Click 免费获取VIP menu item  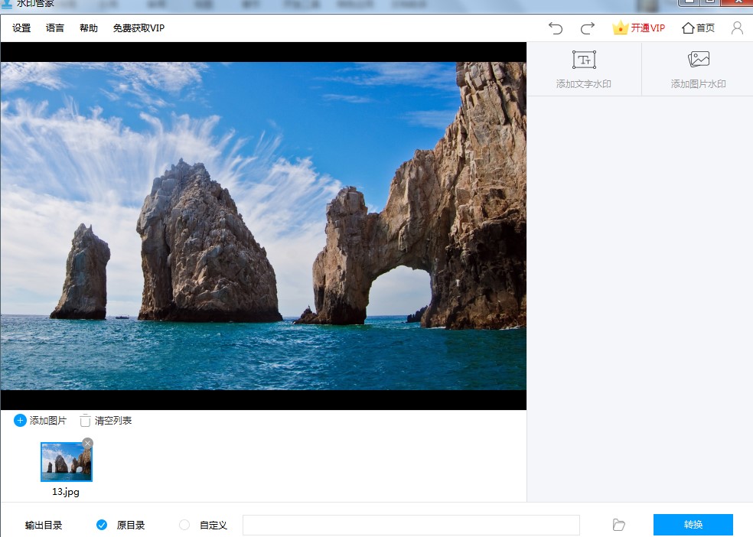click(139, 28)
